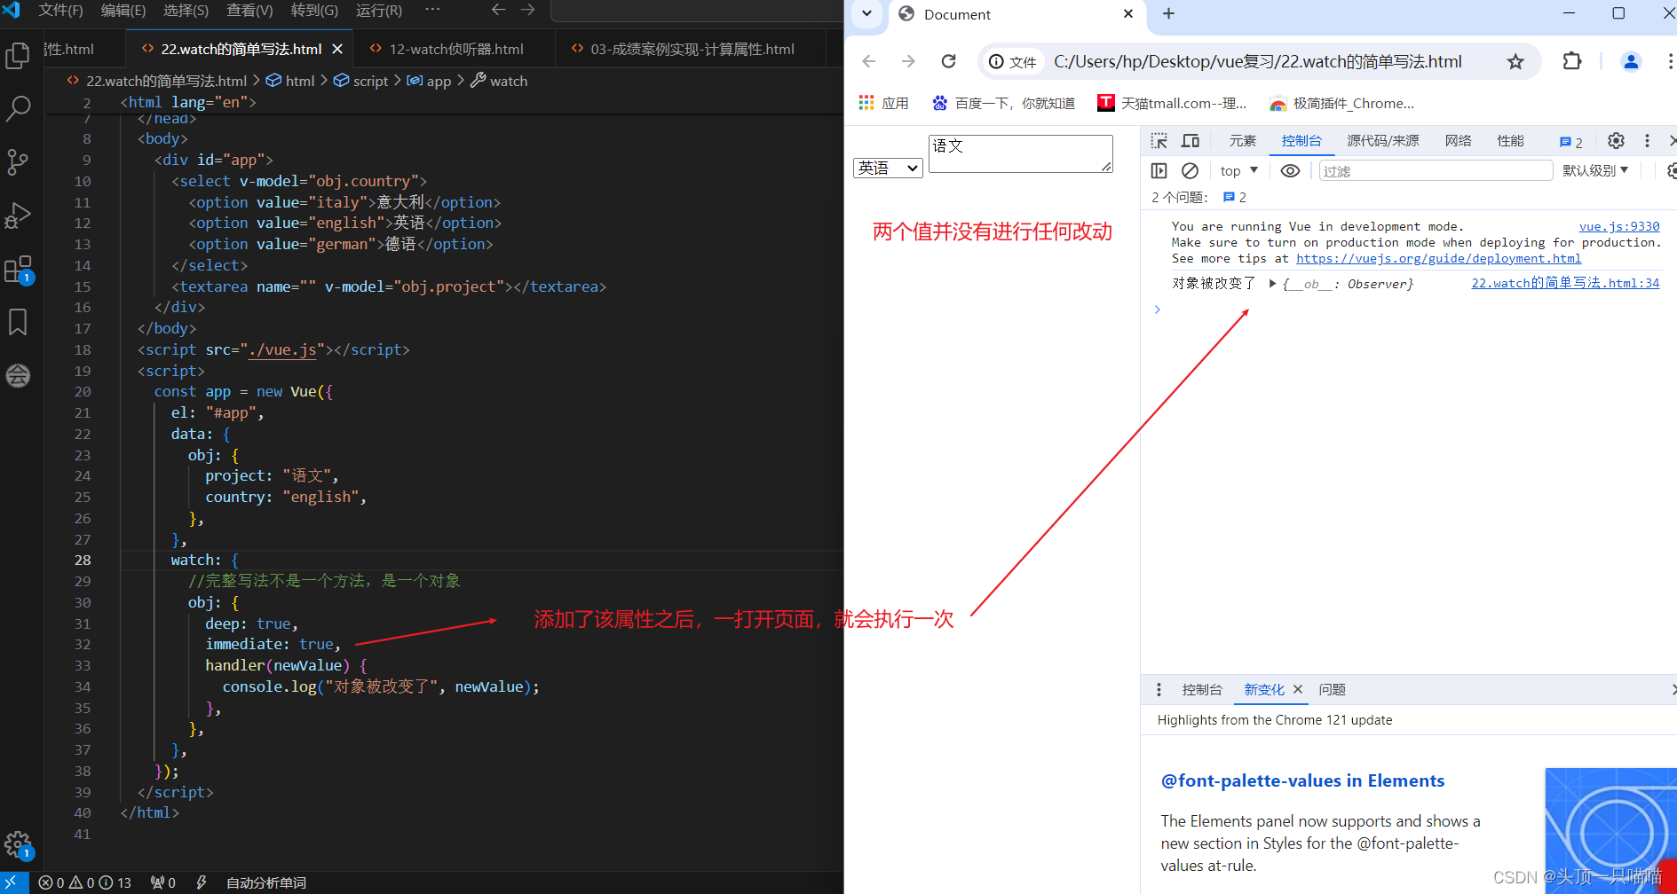Open the vuejs.org deployment guide link
Viewport: 1677px width, 894px height.
[1438, 258]
